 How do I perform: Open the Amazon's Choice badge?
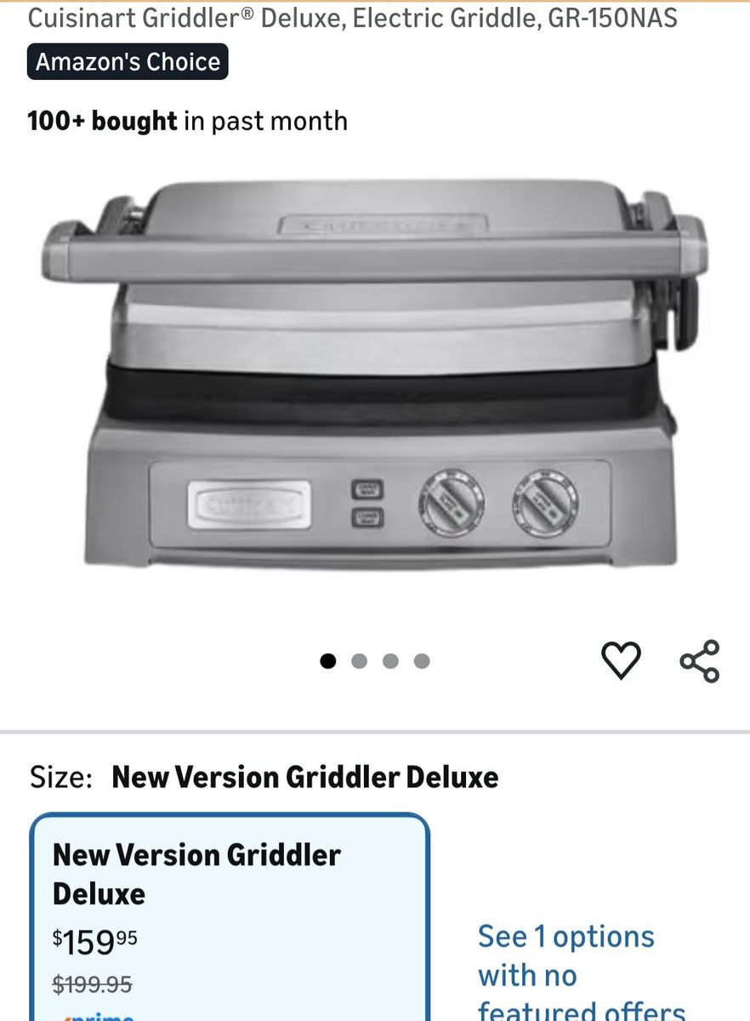click(x=128, y=61)
